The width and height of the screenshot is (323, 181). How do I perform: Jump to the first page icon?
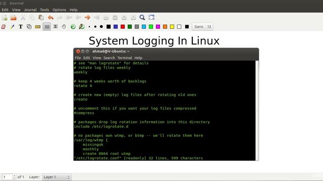69,18
